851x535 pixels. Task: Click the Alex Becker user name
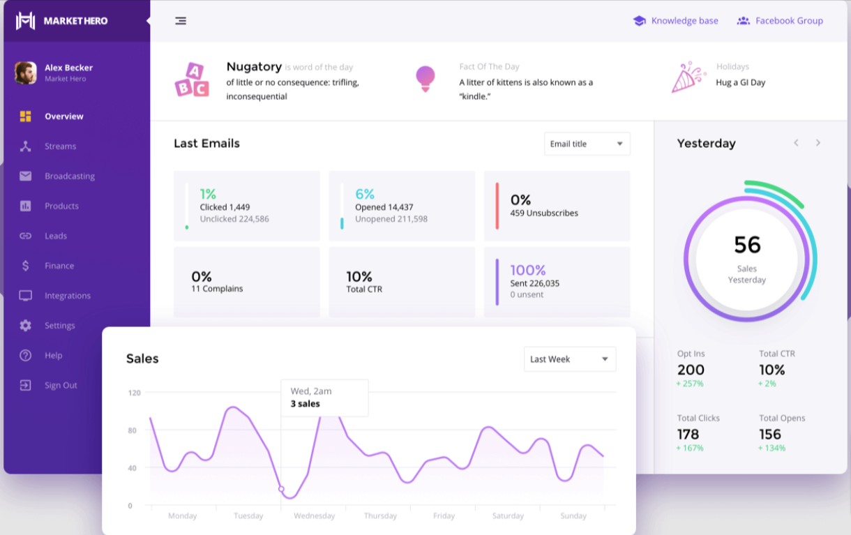click(68, 68)
